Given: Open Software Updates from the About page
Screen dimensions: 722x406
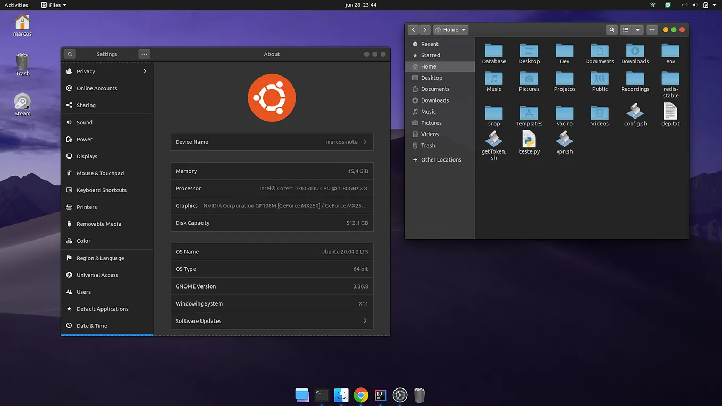Looking at the screenshot, I should pyautogui.click(x=271, y=320).
